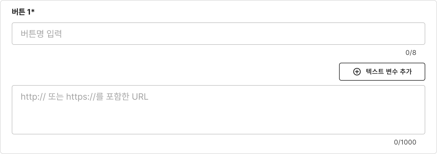
Task: Click the required asterisk after 버튼 1
Action: (33, 11)
